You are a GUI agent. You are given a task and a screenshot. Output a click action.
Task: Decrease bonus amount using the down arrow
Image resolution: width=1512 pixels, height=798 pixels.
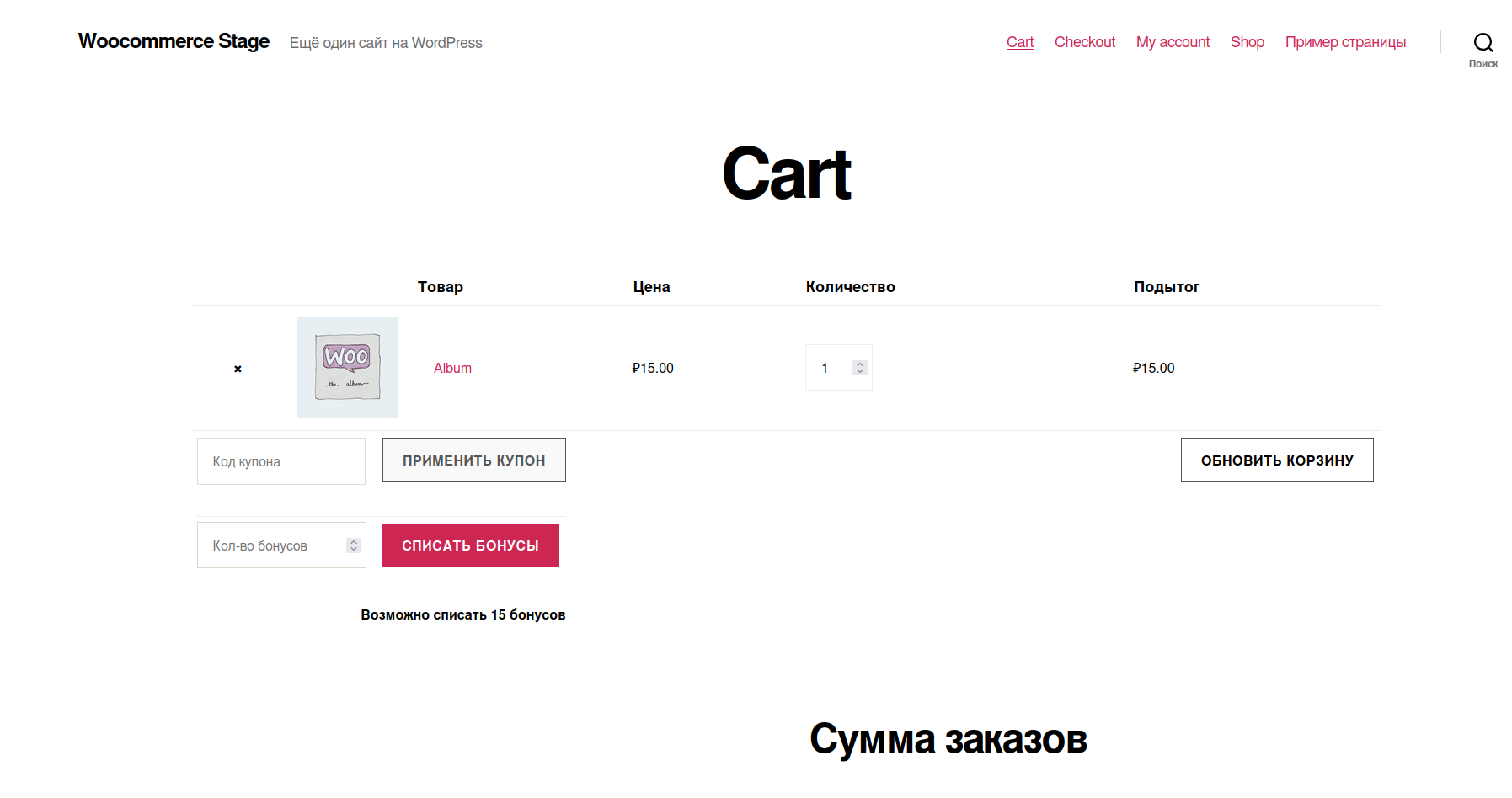tap(354, 549)
